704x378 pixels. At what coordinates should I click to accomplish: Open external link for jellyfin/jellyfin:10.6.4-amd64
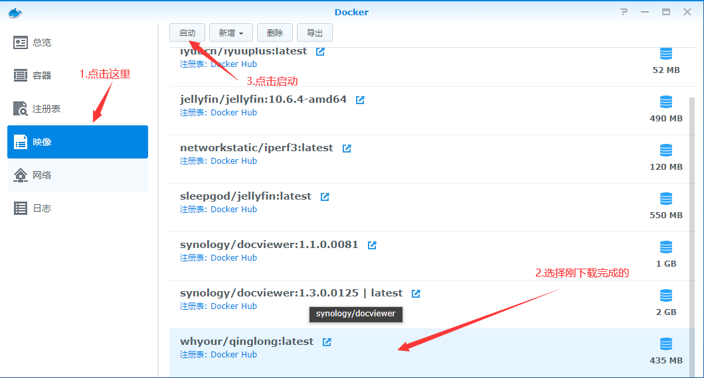[360, 100]
